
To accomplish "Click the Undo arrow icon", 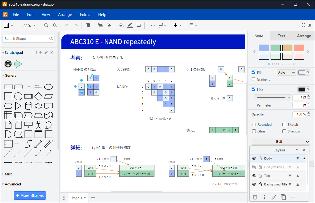I will coord(67,25).
